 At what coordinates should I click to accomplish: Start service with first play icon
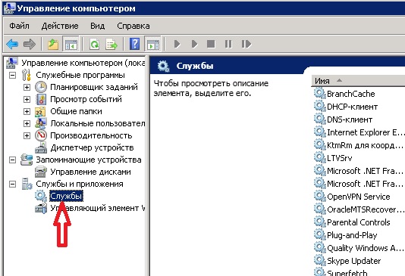point(177,44)
